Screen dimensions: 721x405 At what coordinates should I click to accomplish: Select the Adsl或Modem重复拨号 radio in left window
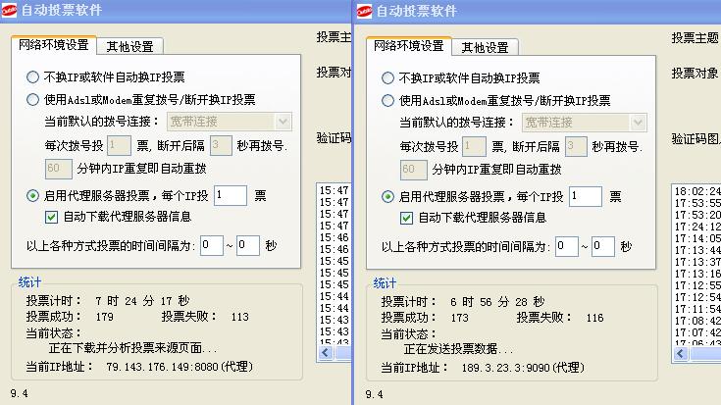33,99
